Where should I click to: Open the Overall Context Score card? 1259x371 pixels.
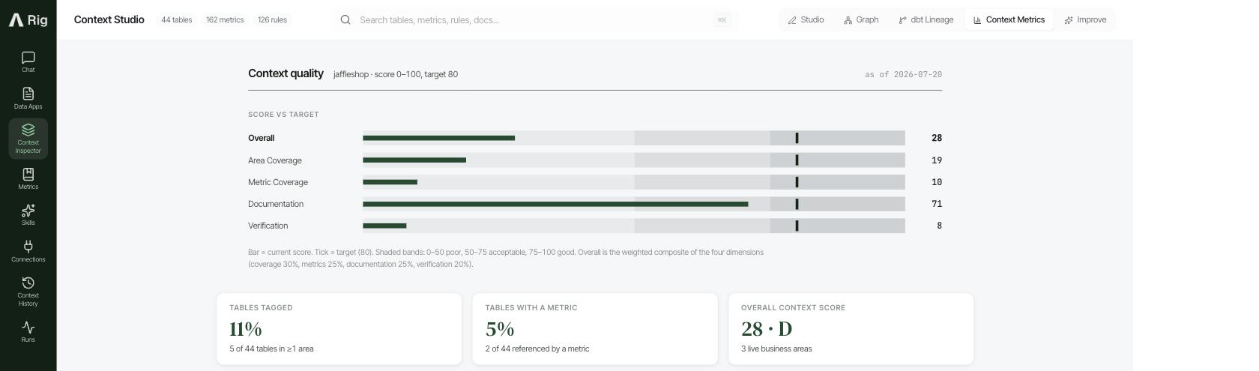pos(851,329)
